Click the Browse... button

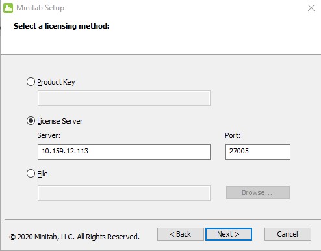click(x=258, y=192)
